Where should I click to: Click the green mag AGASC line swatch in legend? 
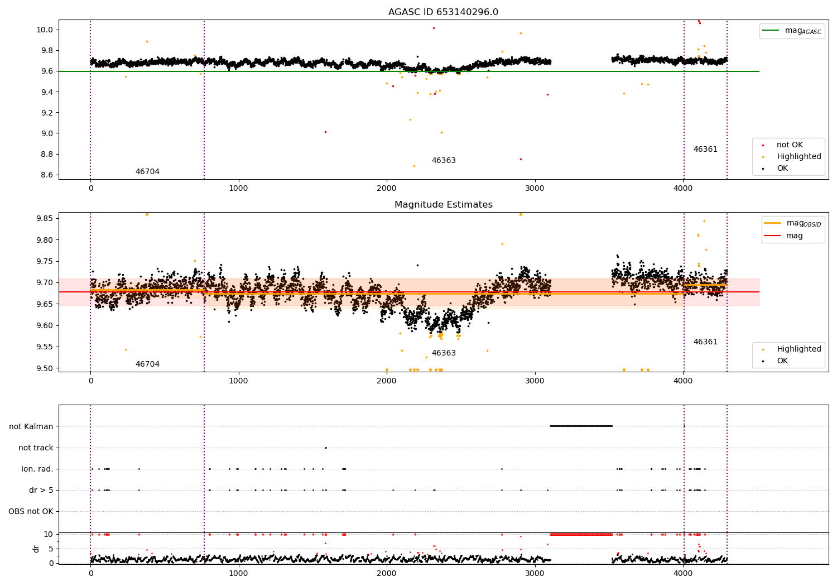pos(772,31)
